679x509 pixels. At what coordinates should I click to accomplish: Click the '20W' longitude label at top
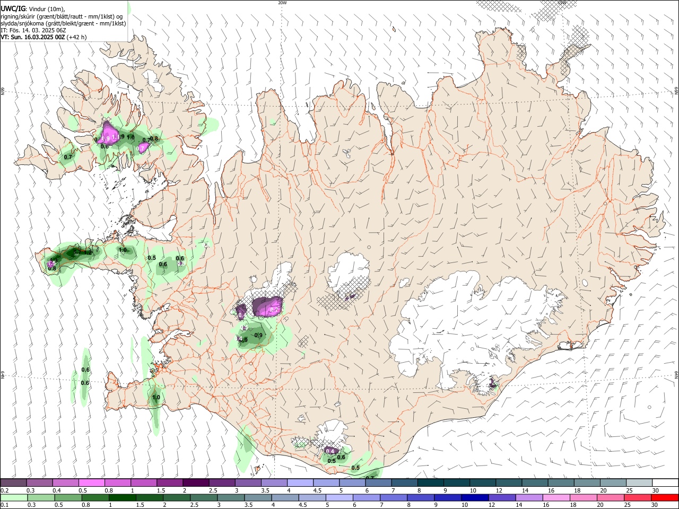tap(282, 3)
